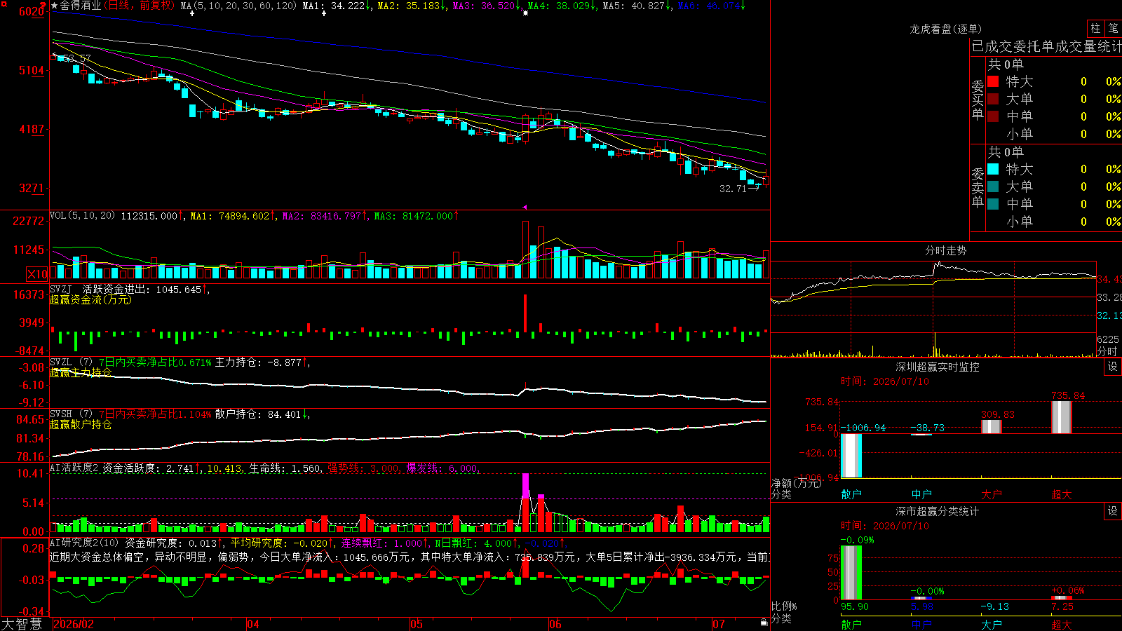1122x631 pixels.
Task: Select the 04 month marker on timeline
Action: (253, 624)
